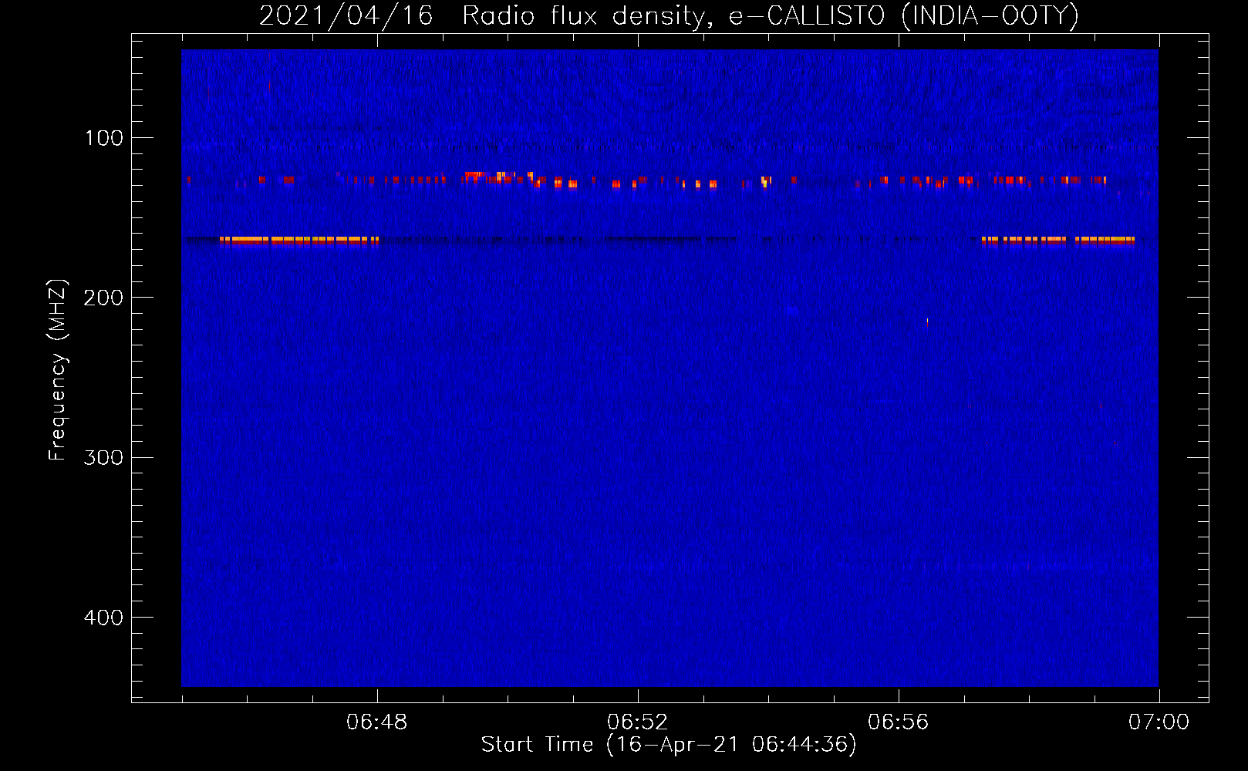Click the 06:52 time tick label
Viewport: 1248px width, 771px height.
638,722
